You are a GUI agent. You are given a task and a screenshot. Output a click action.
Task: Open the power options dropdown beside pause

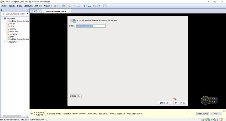coord(58,6)
